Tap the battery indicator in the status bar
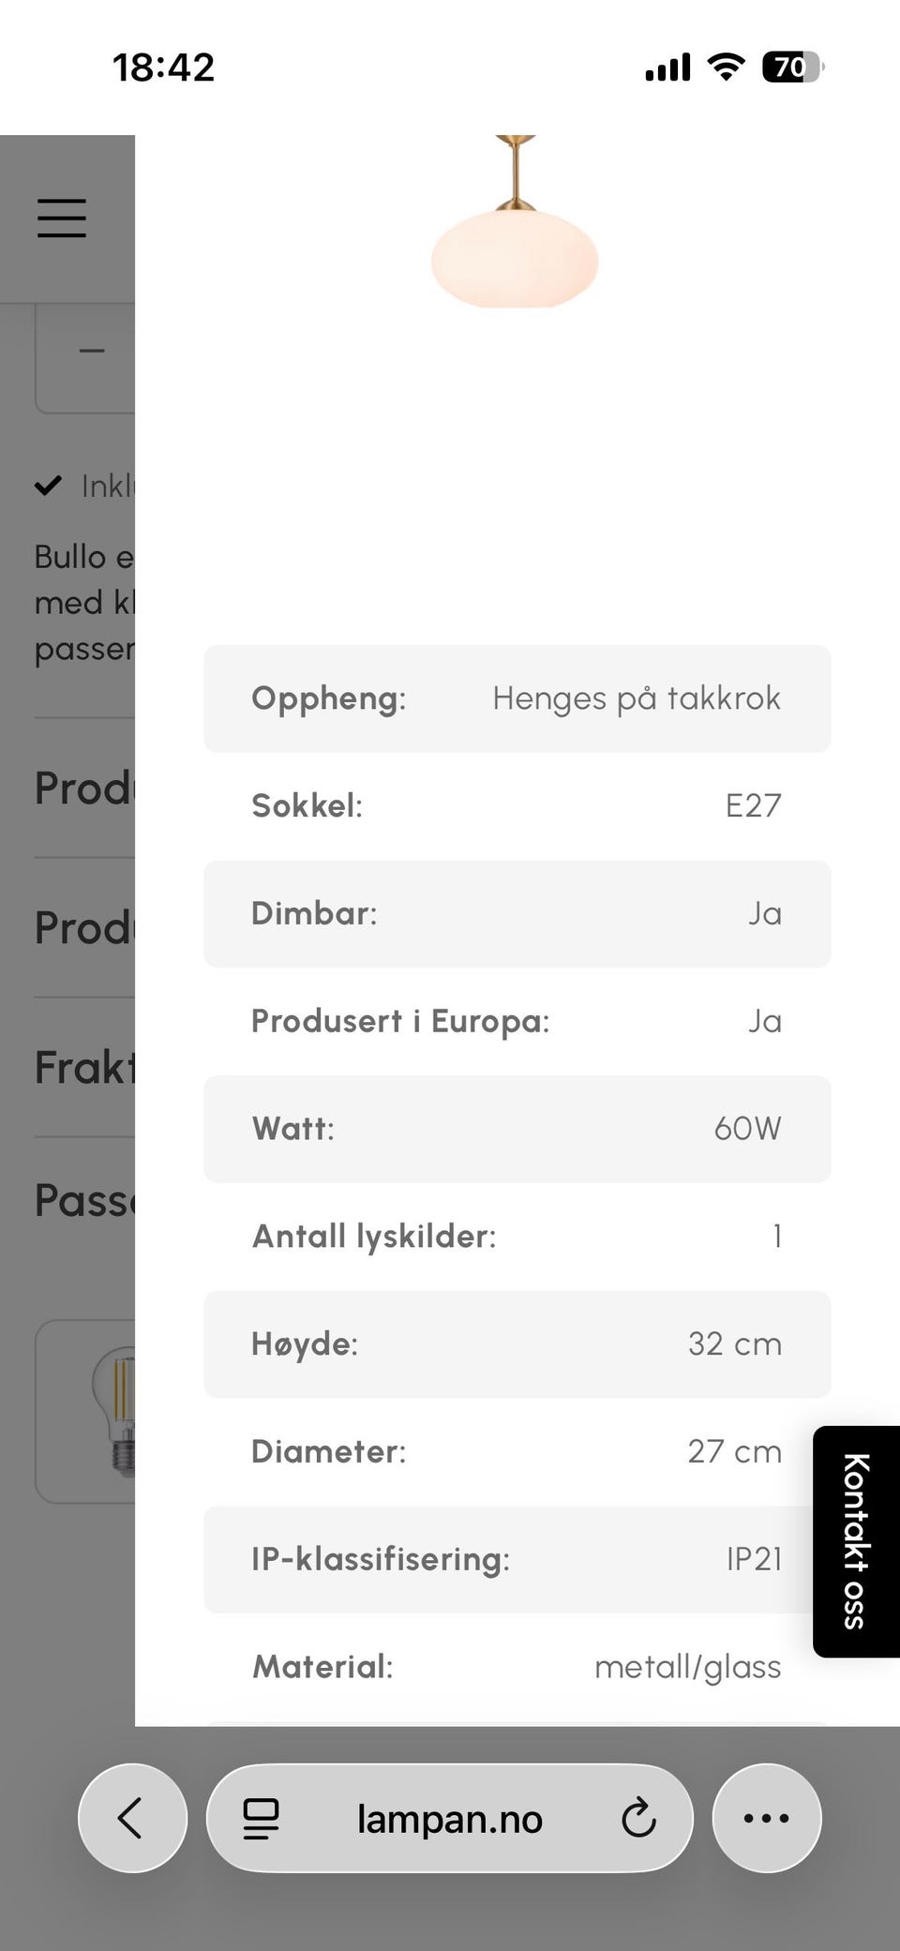The image size is (900, 1951). click(x=792, y=68)
